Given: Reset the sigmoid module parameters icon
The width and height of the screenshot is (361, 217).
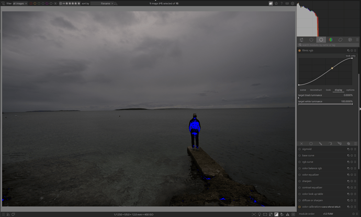Looking at the screenshot, I should click(352, 149).
